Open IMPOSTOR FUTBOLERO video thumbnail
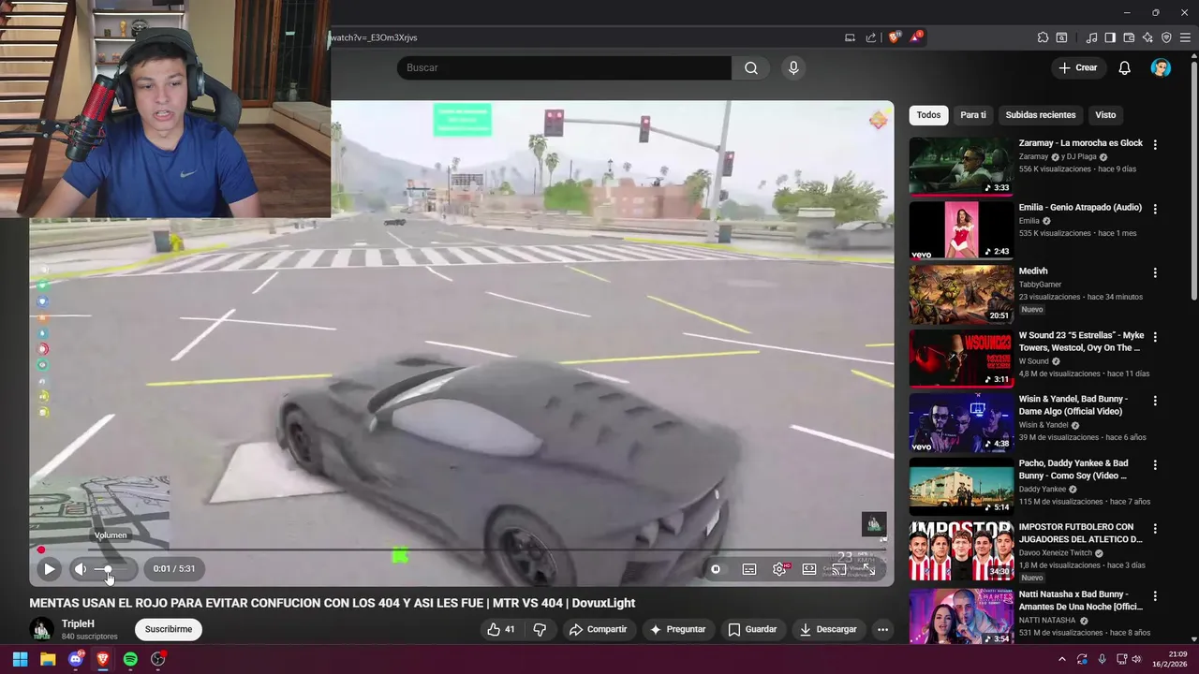The height and width of the screenshot is (674, 1199). (961, 550)
